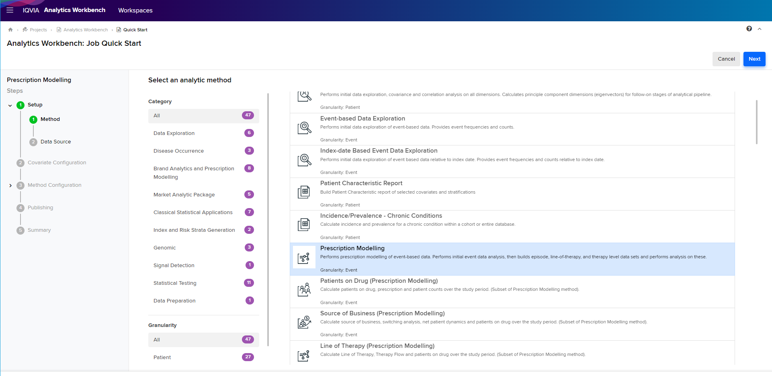Open the Workspaces menu
Viewport: 772px width, 376px height.
point(135,10)
